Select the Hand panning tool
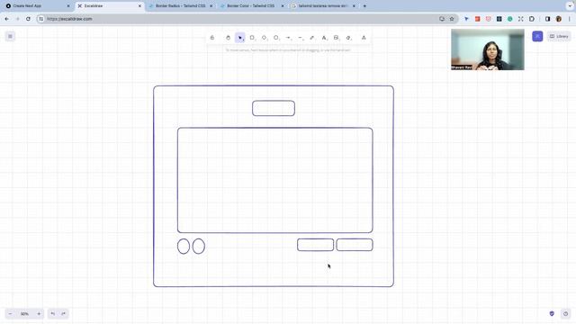This screenshot has width=576, height=324. pyautogui.click(x=228, y=38)
